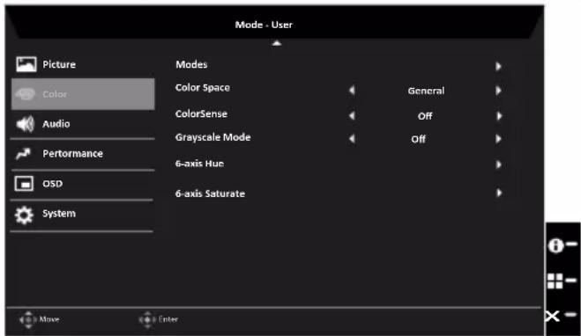581x336 pixels.
Task: Click the X exit icon
Action: point(553,316)
